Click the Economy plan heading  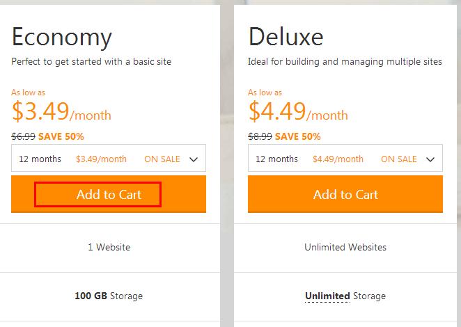[61, 36]
